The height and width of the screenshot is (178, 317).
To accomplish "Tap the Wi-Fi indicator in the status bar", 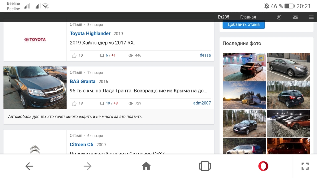I will pos(46,6).
